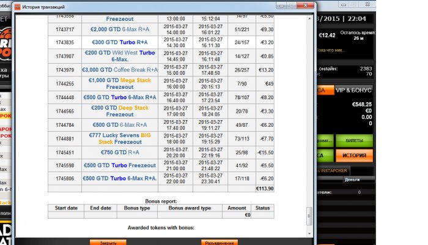428x245 pixels.
Task: Open €777 Lucky Sevens BIG Stack Freezeout link
Action: tap(120, 138)
